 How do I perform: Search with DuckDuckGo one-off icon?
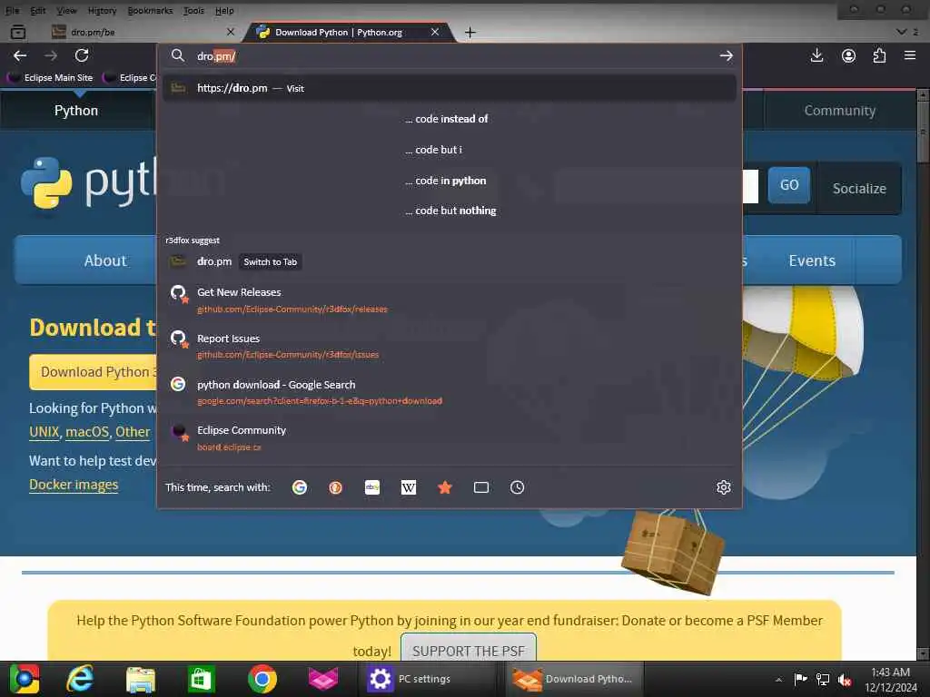[x=336, y=487]
